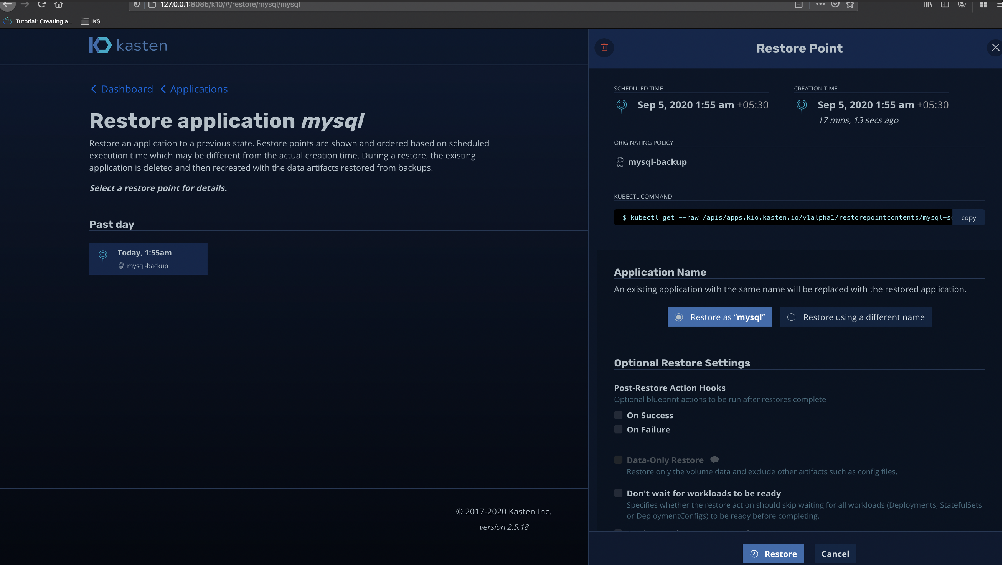The height and width of the screenshot is (565, 1003).
Task: Go back to Applications breadcrumb
Action: [194, 89]
